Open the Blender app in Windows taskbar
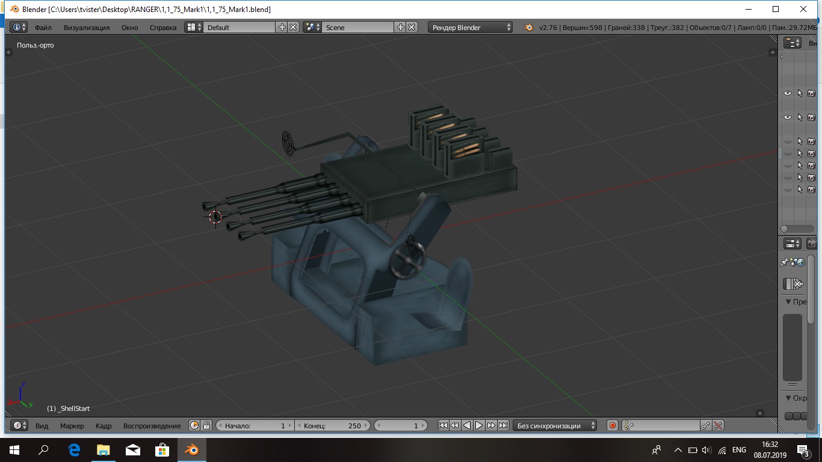The width and height of the screenshot is (822, 462). click(x=192, y=450)
